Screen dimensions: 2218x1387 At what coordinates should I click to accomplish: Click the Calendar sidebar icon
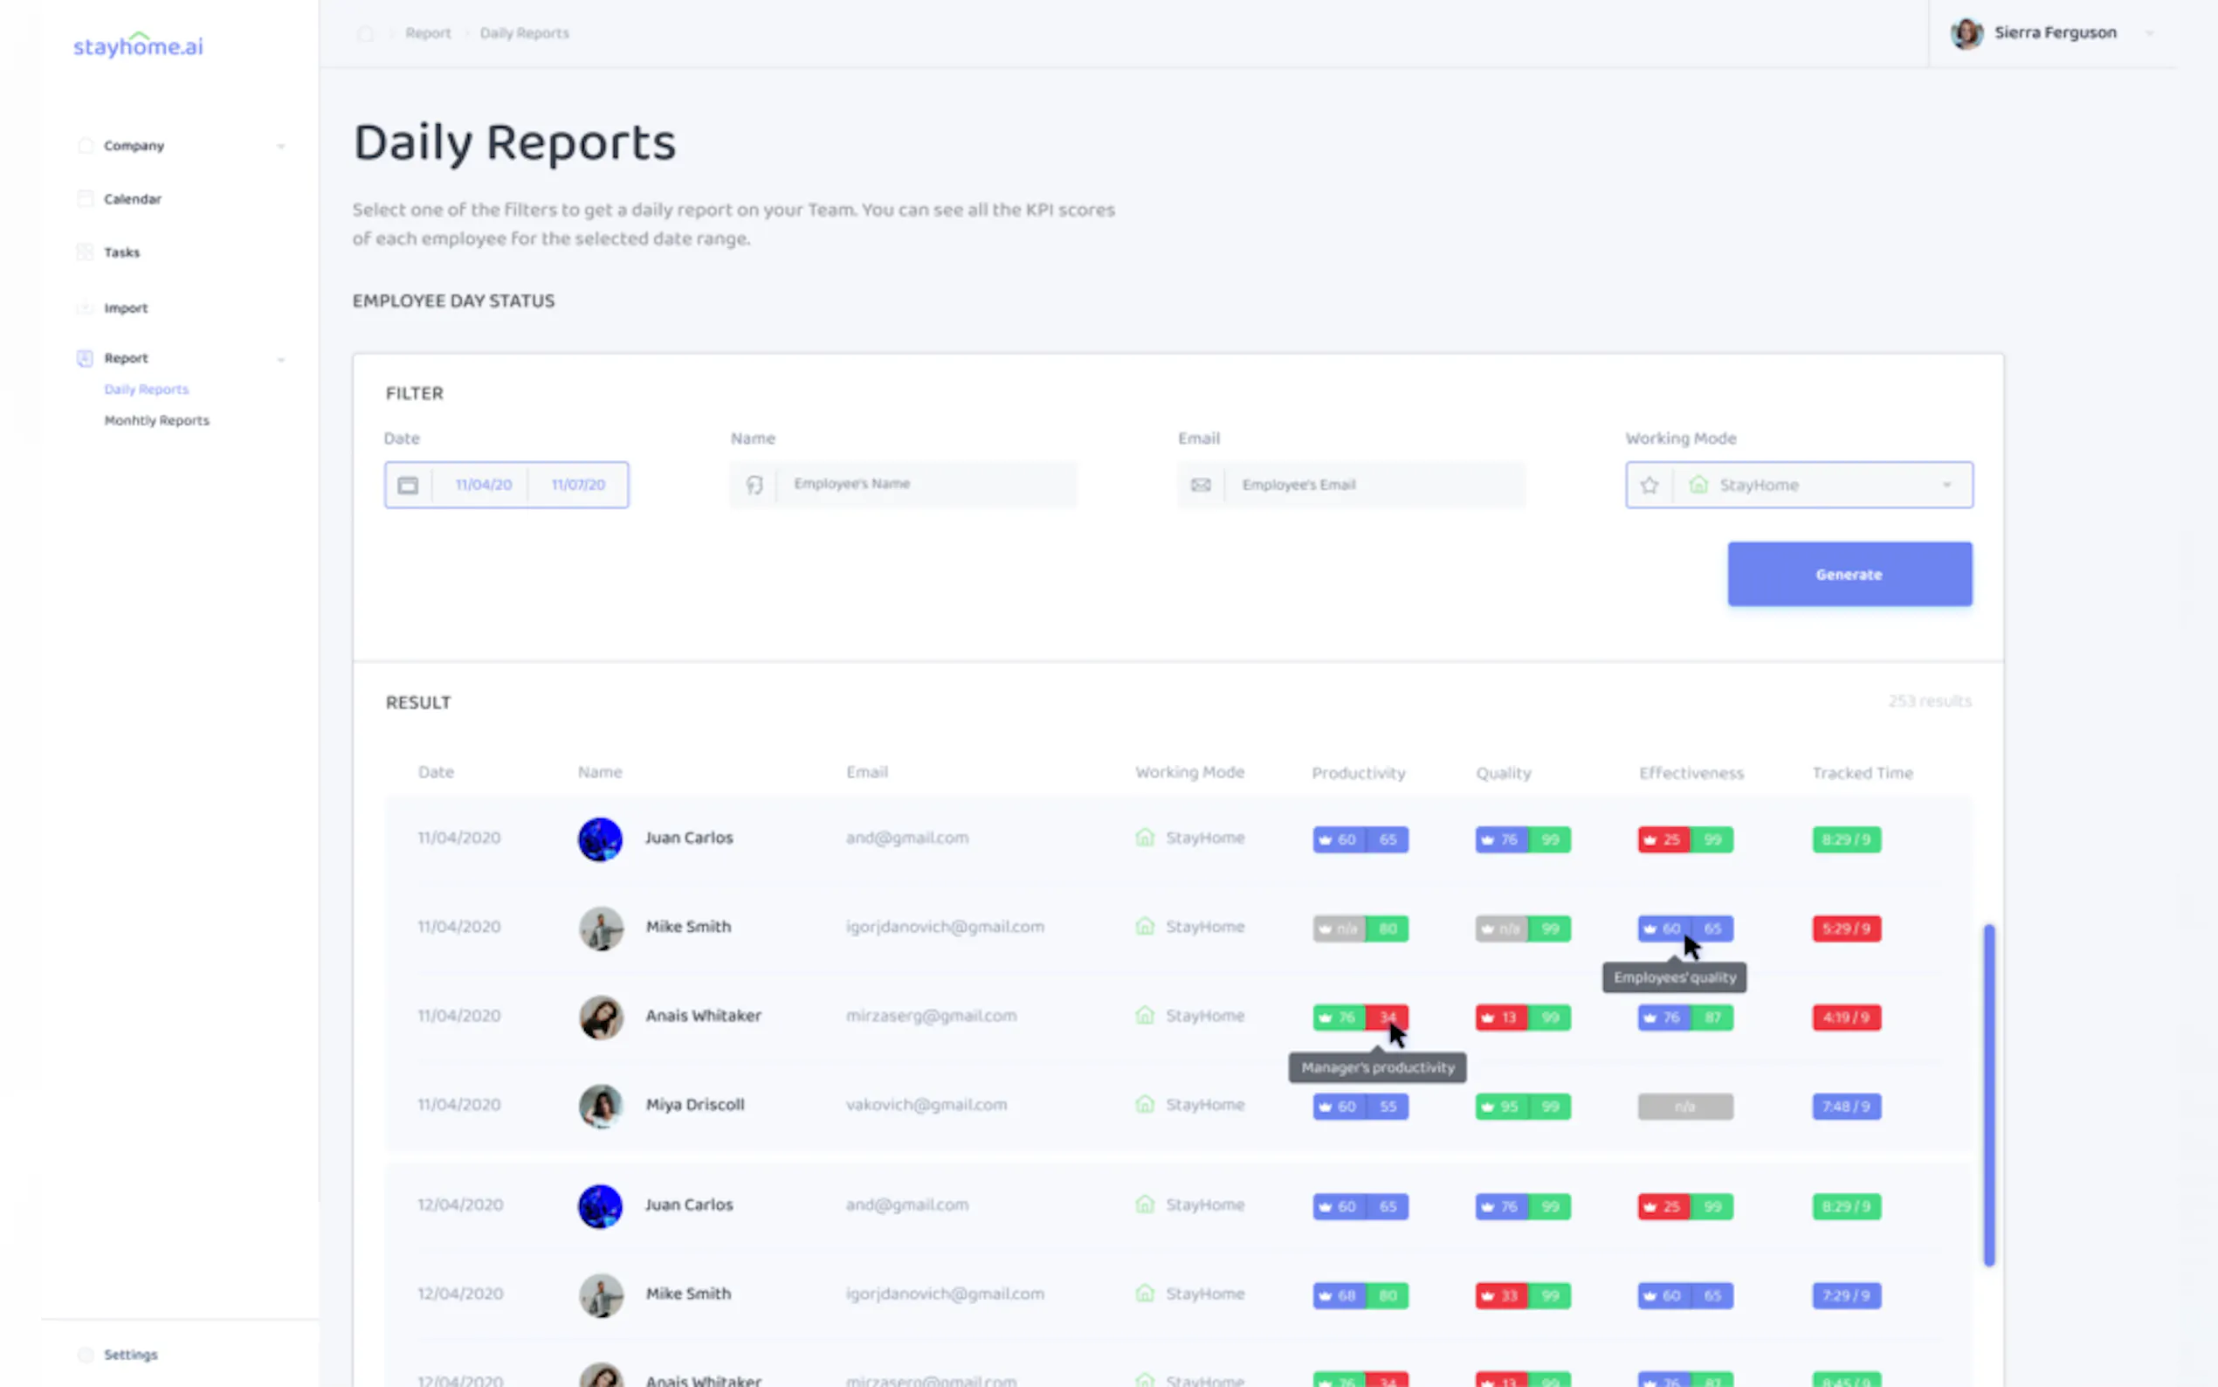[x=85, y=199]
